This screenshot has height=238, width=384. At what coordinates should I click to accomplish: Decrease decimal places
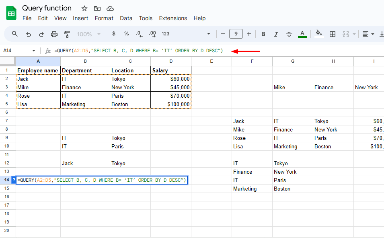click(140, 34)
